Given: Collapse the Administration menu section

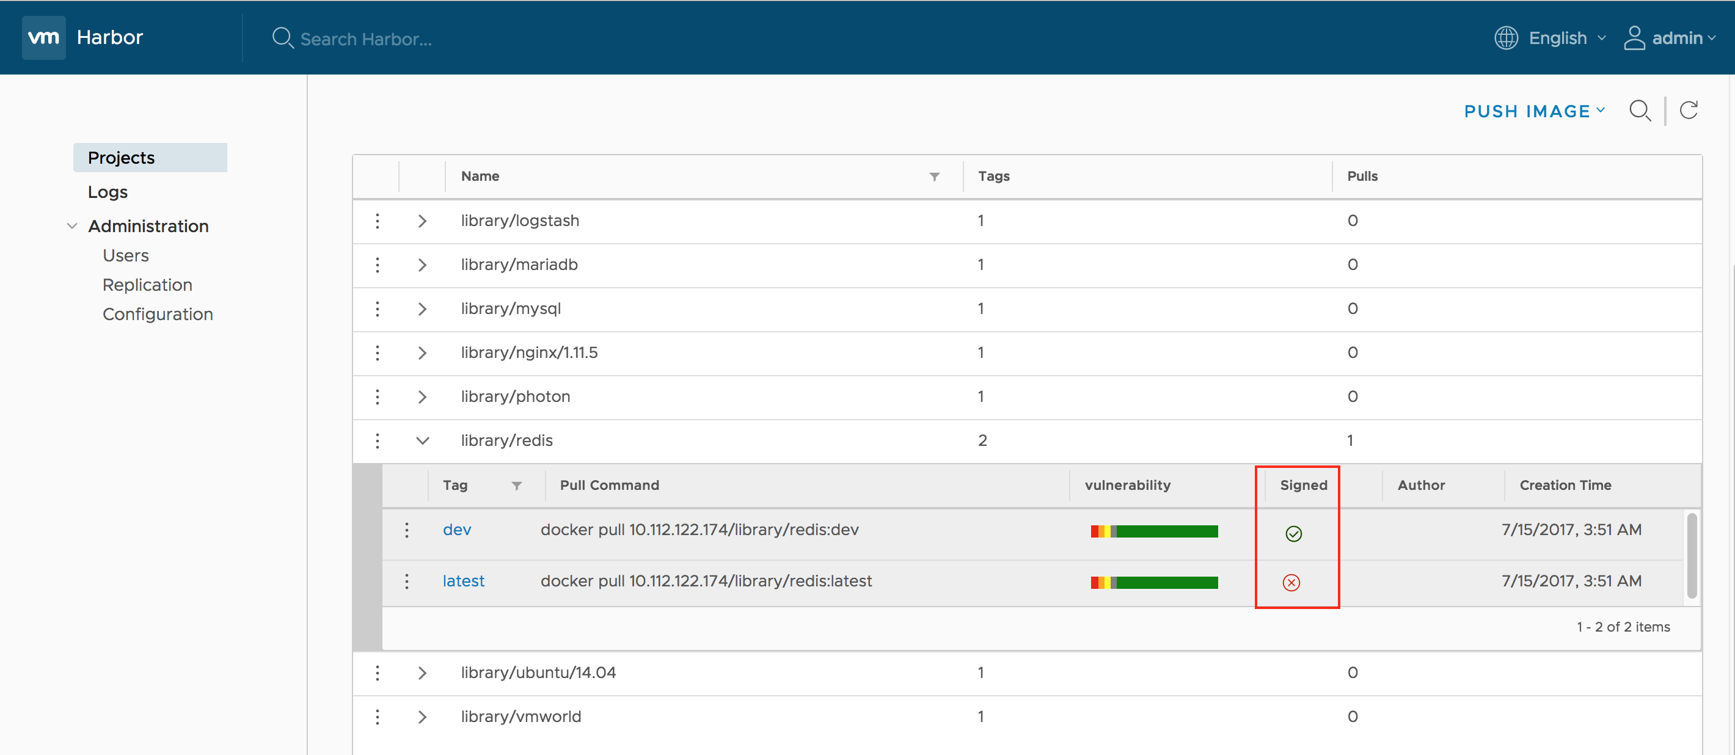Looking at the screenshot, I should (x=72, y=226).
